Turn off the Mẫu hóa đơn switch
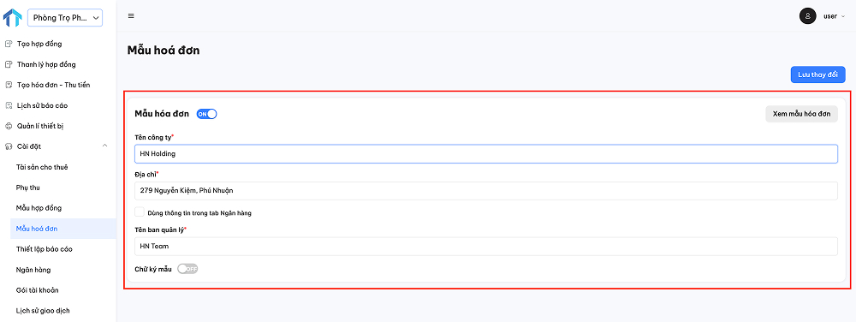Image resolution: width=856 pixels, height=322 pixels. [x=207, y=114]
